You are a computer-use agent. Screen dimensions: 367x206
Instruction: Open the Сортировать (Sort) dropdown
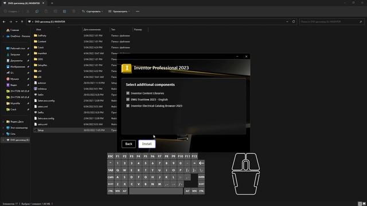92,11
